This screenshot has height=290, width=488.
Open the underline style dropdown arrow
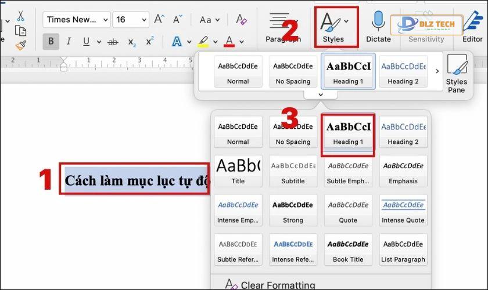click(99, 41)
